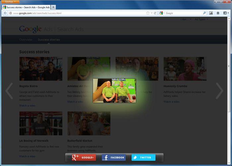This screenshot has height=166, width=232.
Task: Watch a video for LA Boxing
Action: pos(27,156)
